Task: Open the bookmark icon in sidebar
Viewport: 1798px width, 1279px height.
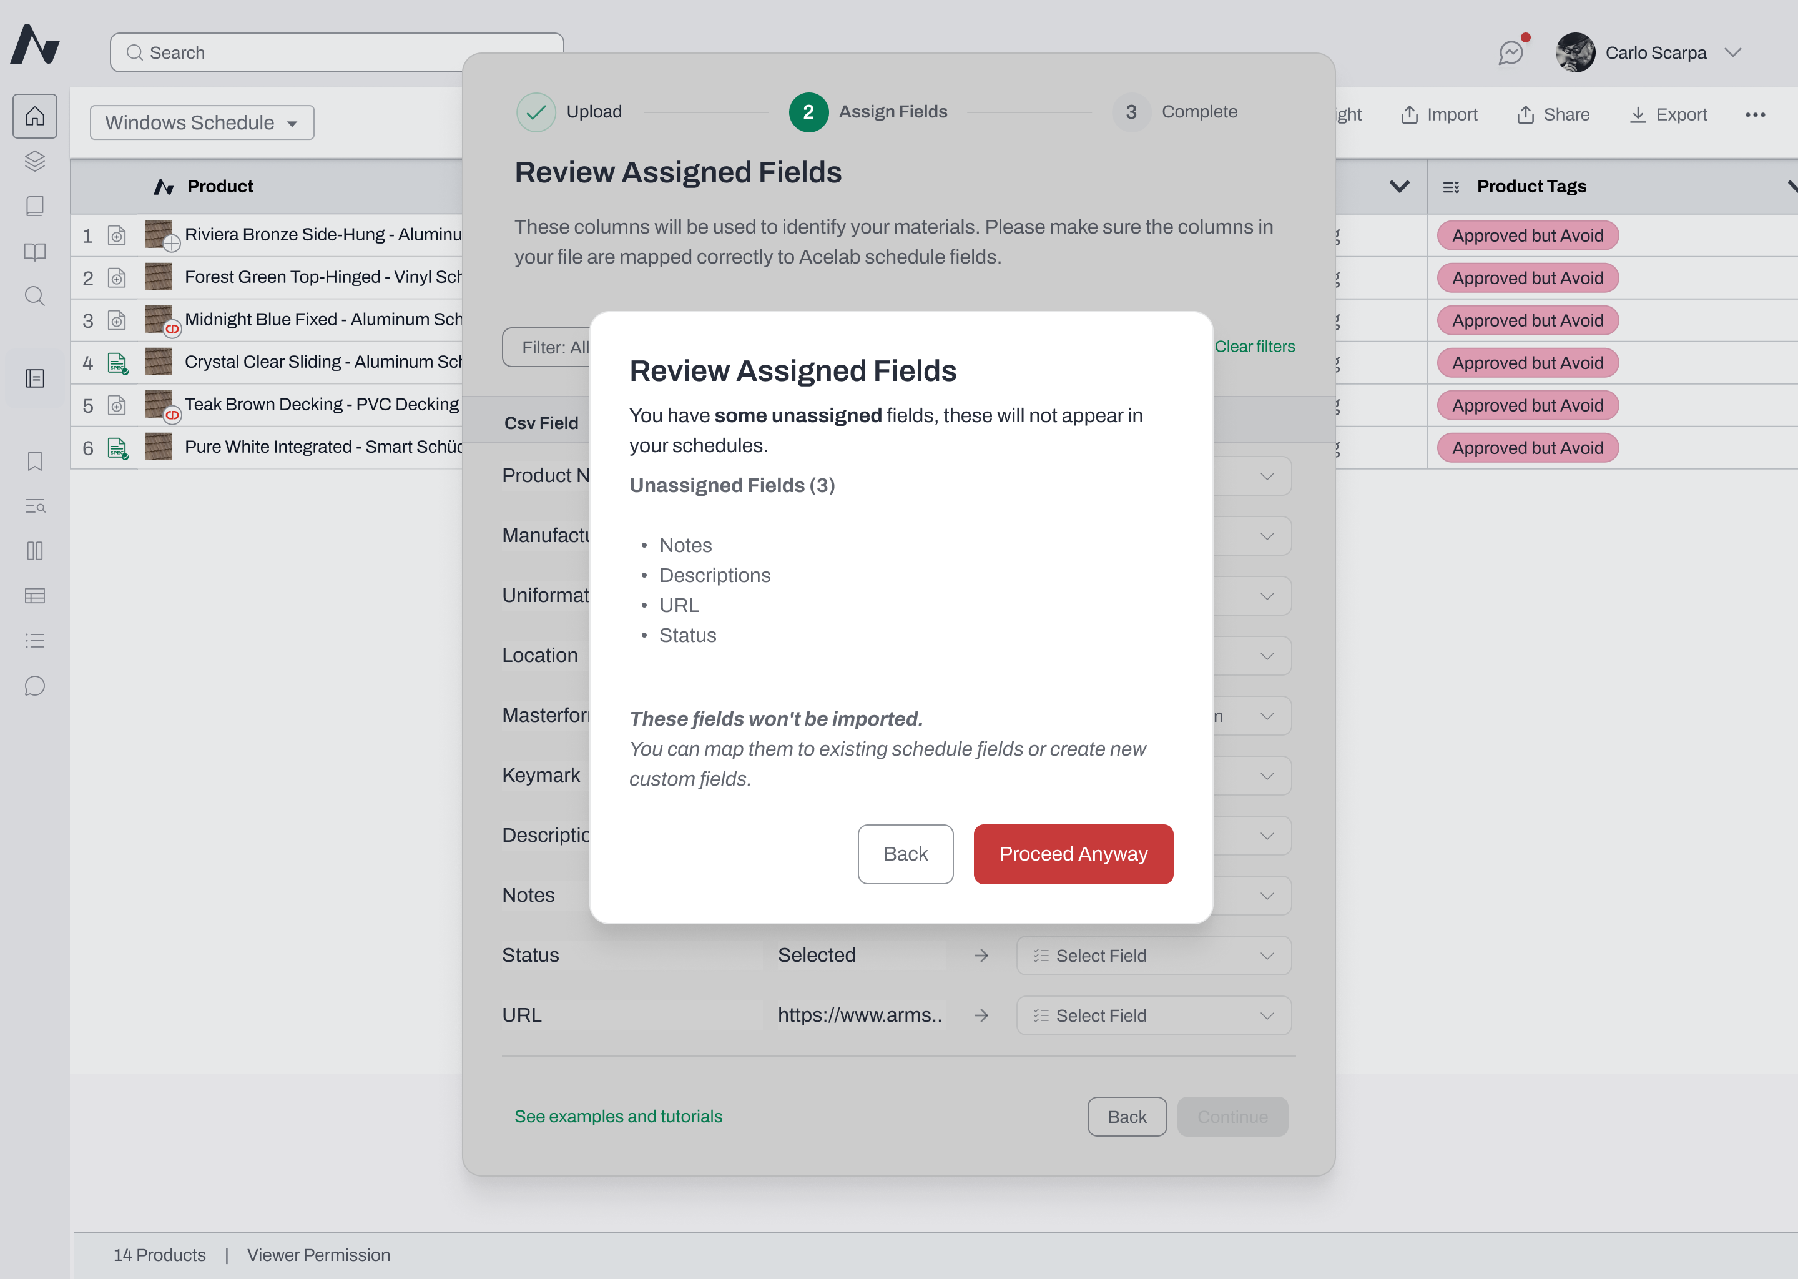Action: click(x=34, y=462)
